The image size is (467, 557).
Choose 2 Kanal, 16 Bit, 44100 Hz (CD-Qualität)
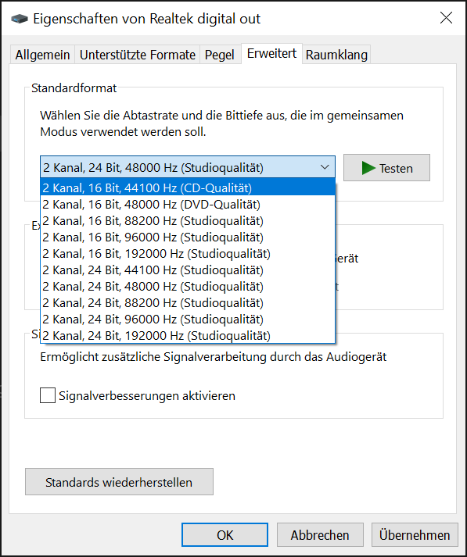pyautogui.click(x=188, y=187)
